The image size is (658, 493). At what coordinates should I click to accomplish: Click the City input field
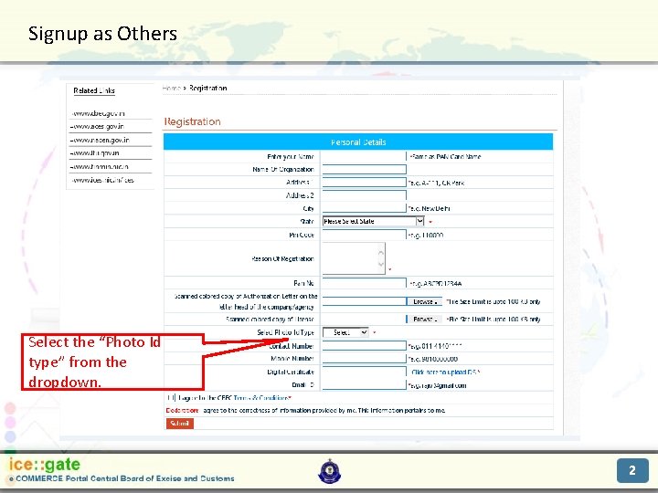coord(364,208)
